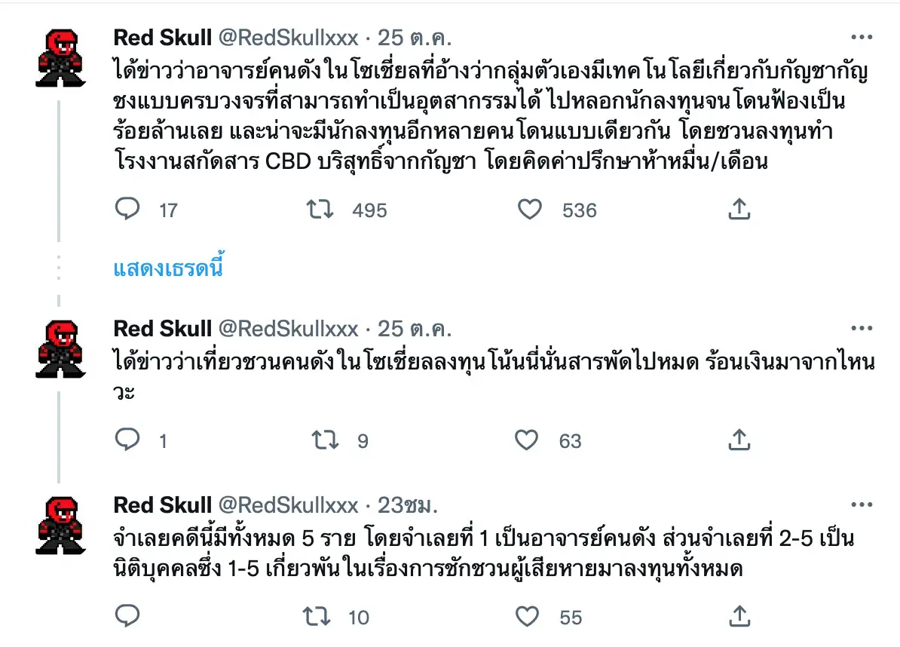The width and height of the screenshot is (900, 647).
Task: Open the 25 ต.ค. timestamp of first tweet
Action: click(x=413, y=38)
